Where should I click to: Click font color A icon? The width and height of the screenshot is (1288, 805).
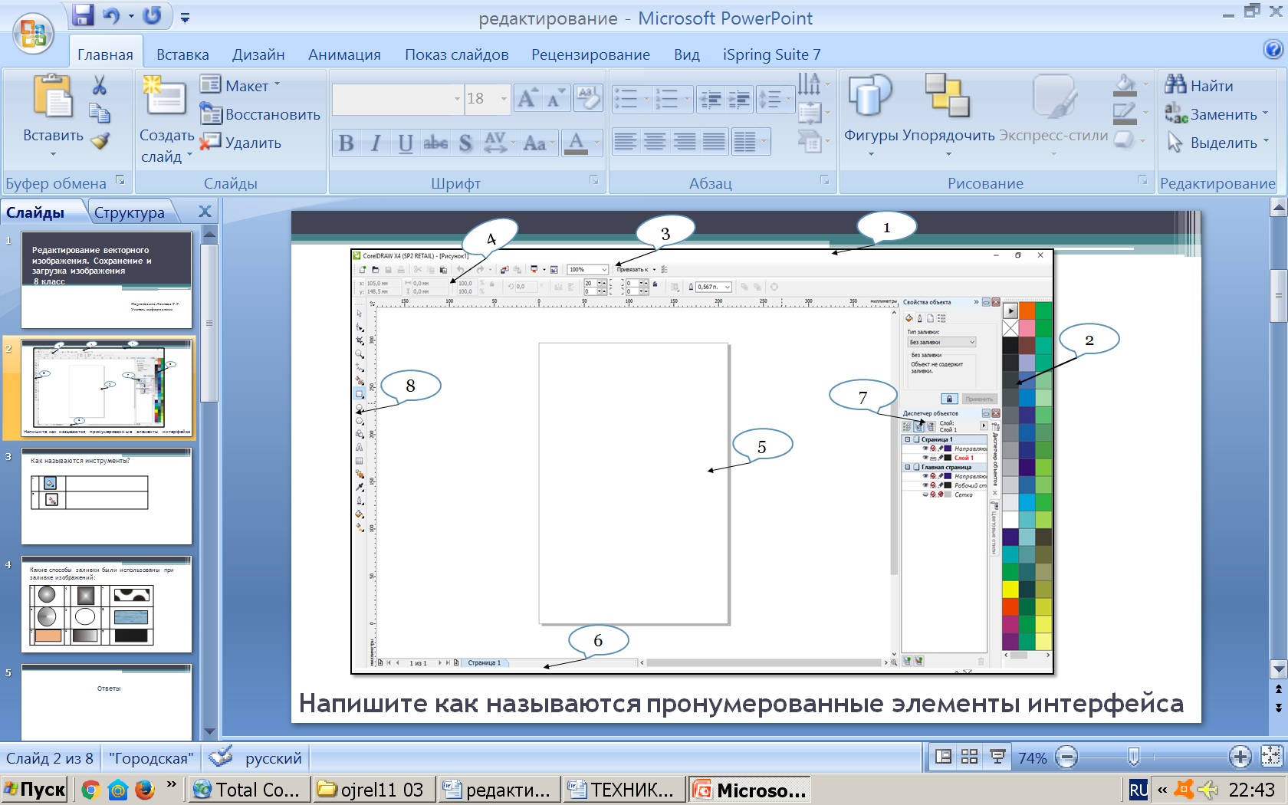tap(576, 143)
